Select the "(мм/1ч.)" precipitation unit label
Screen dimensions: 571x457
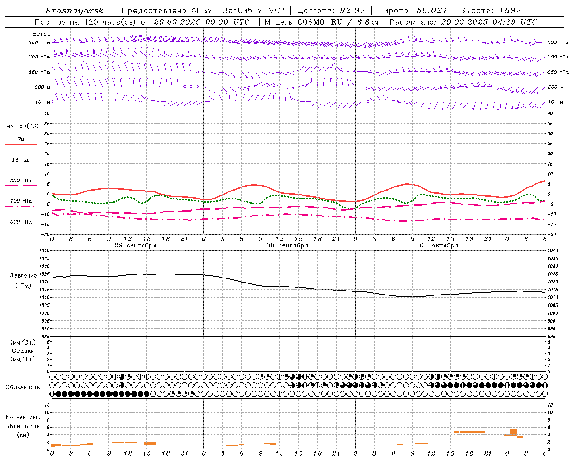click(23, 359)
